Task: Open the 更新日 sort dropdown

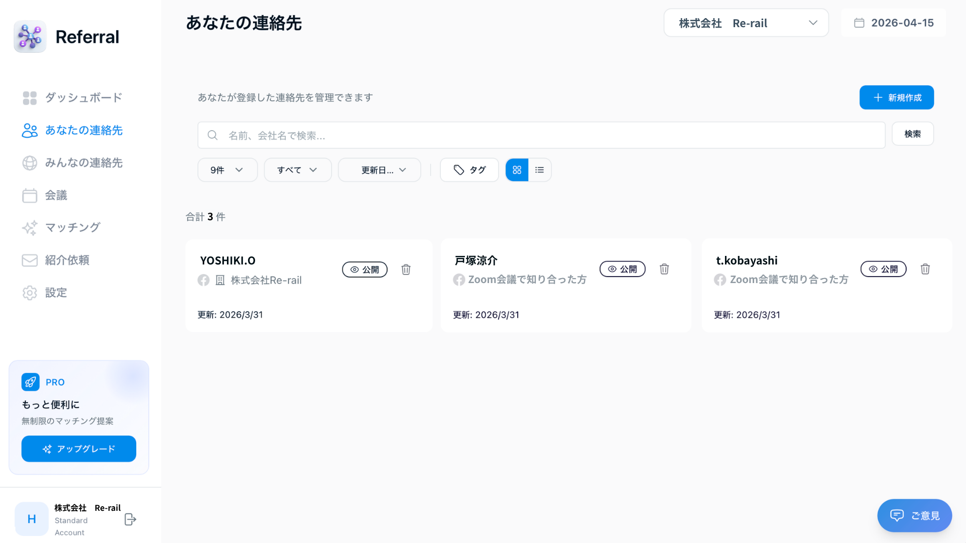Action: 379,170
